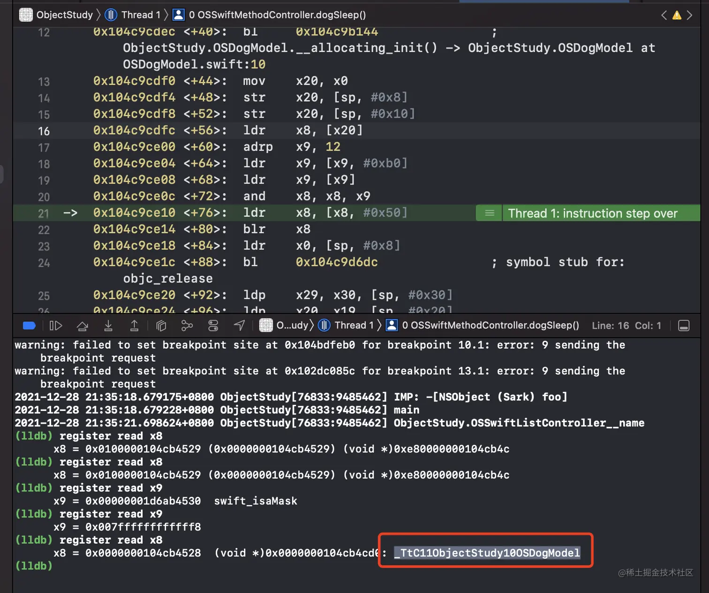This screenshot has width=709, height=593.
Task: Open Thread 1 in the top jump bar
Action: click(133, 15)
